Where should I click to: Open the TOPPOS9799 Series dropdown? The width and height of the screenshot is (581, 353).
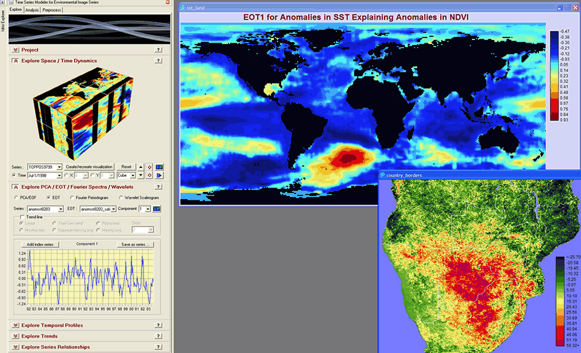tap(59, 167)
